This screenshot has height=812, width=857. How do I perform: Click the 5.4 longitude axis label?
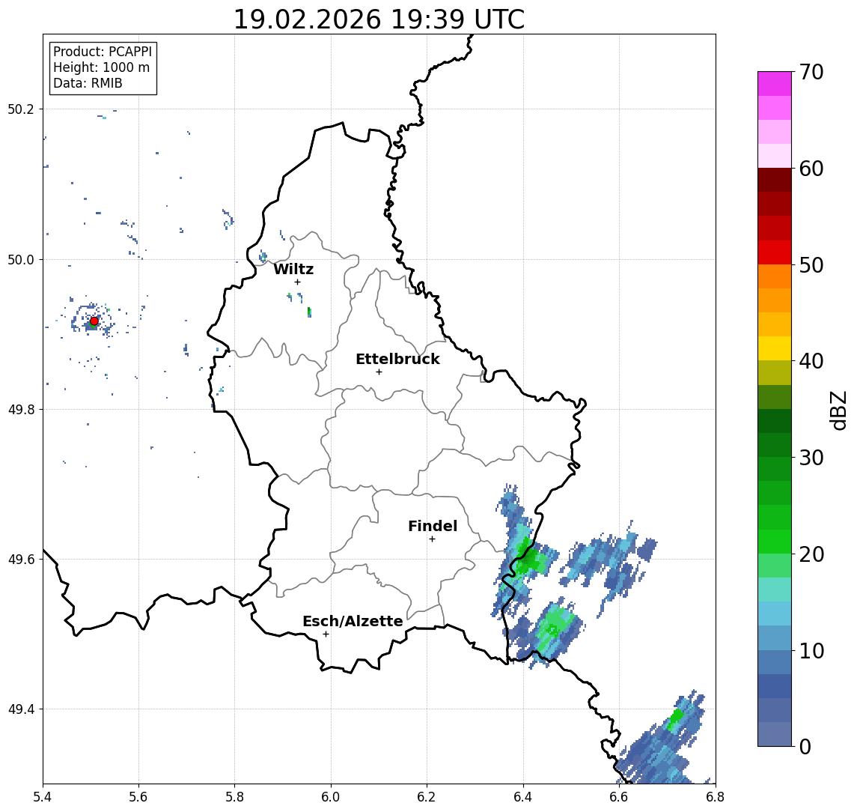point(43,797)
